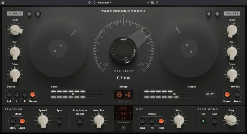Click the +20 dial marking

141,65
